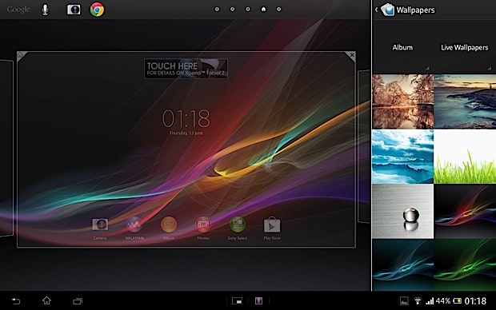Image resolution: width=496 pixels, height=310 pixels.
Task: Open the Camera app in dock
Action: tap(100, 229)
